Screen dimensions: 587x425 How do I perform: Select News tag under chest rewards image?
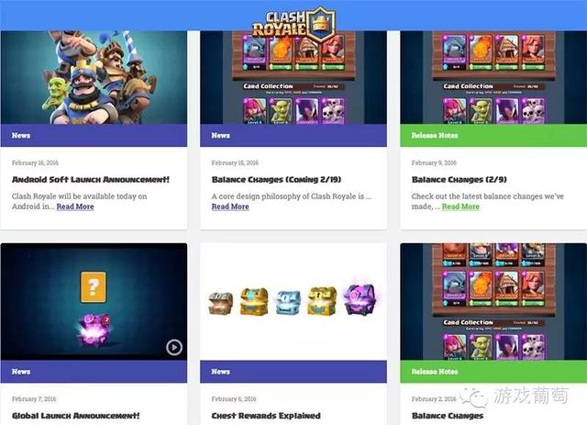pos(220,372)
